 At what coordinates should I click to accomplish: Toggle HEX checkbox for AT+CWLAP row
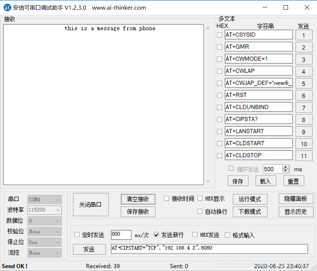point(219,71)
